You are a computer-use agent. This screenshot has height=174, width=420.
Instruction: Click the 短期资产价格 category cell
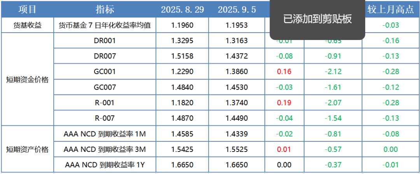click(27, 149)
